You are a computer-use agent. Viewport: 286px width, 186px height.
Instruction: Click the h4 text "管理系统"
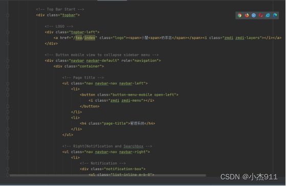coord(137,124)
